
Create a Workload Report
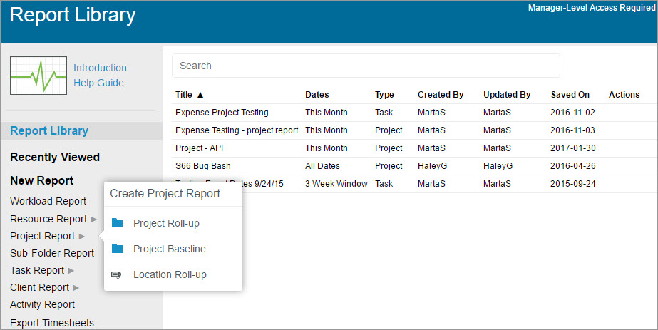pos(48,201)
